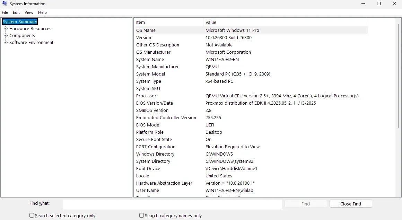Click the value Standard PC (Q35 + ICH9, 2009)

point(238,74)
